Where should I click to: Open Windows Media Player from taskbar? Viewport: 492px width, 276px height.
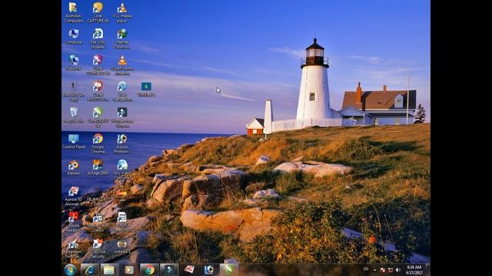129,270
